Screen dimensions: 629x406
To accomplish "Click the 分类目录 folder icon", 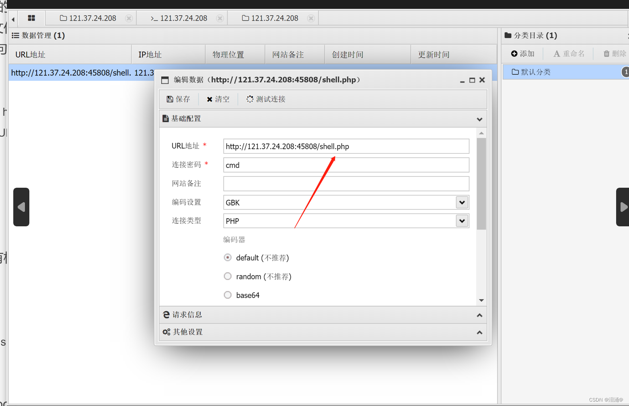I will tap(508, 35).
